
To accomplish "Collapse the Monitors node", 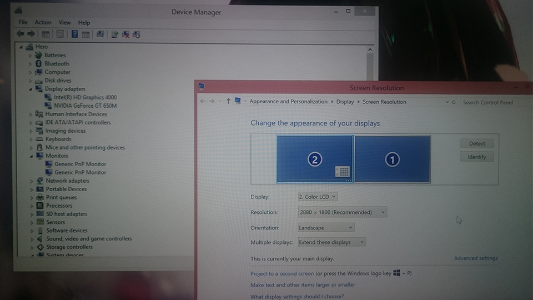I will (31, 156).
